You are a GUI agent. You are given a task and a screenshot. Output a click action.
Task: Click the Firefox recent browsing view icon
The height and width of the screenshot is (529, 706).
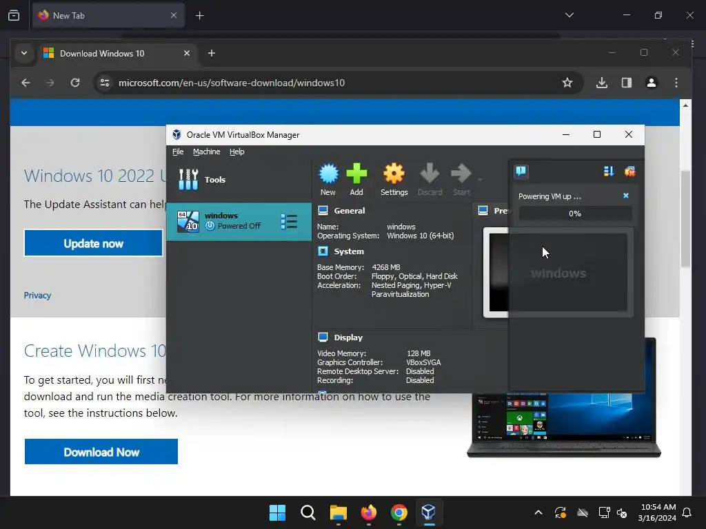pos(14,15)
